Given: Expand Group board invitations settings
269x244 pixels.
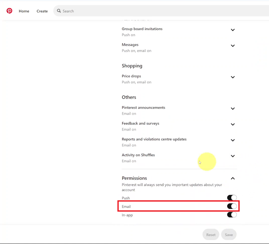Looking at the screenshot, I should (x=233, y=30).
